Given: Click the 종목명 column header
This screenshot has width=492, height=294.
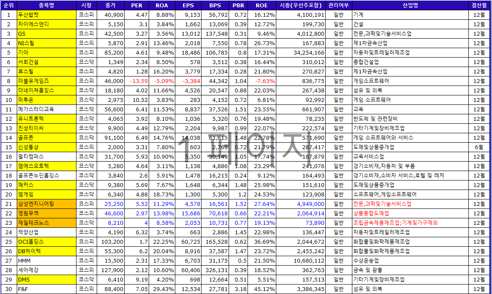Looking at the screenshot, I should click(46, 5).
